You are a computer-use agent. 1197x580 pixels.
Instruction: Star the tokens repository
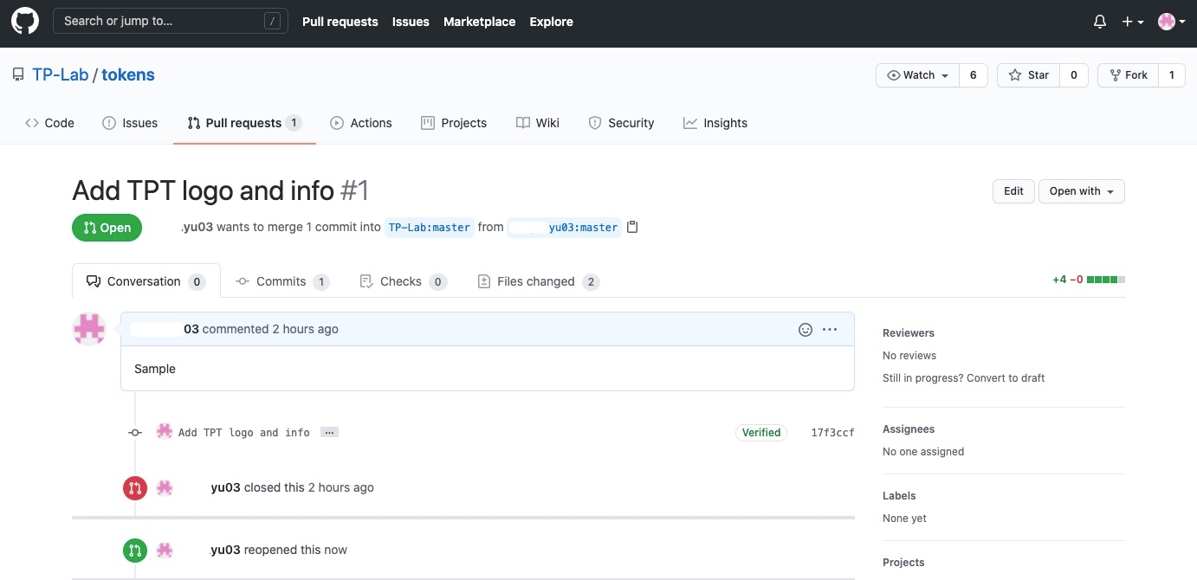pos(1029,75)
